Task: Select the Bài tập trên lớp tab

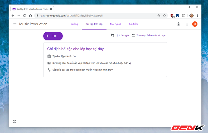Action: (x=94, y=24)
